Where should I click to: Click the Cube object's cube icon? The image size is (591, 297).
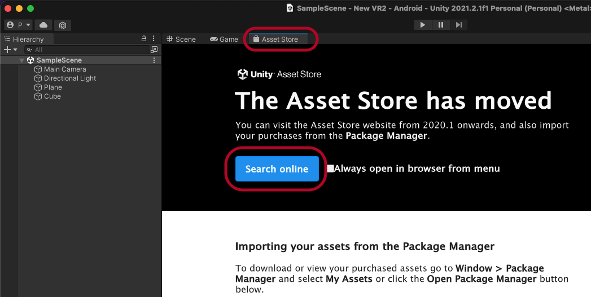(x=38, y=96)
